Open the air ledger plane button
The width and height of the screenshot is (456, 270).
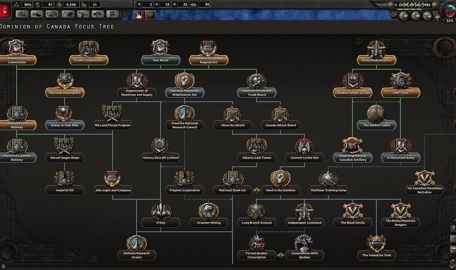pyautogui.click(x=427, y=15)
